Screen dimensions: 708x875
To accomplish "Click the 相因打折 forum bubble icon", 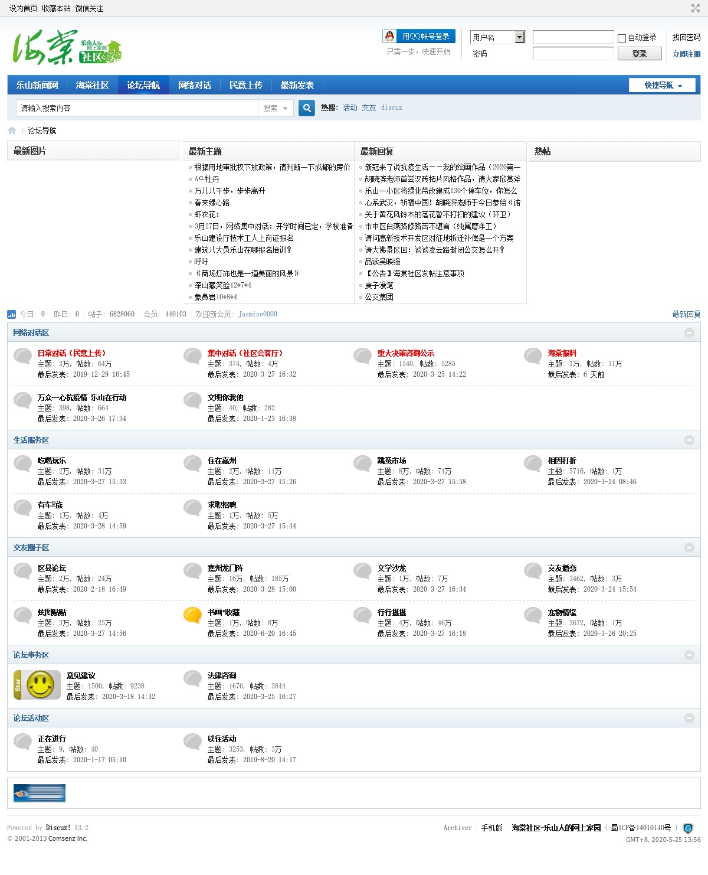I will pyautogui.click(x=533, y=463).
